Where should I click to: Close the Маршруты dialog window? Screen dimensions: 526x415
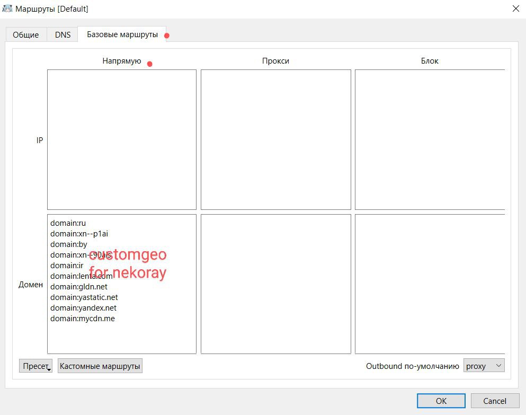[x=515, y=8]
